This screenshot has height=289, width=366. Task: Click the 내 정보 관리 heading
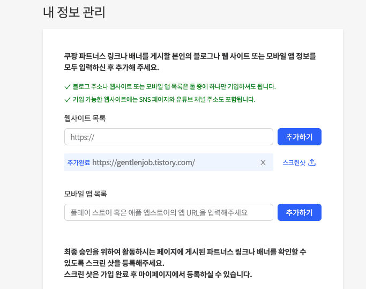tap(74, 12)
